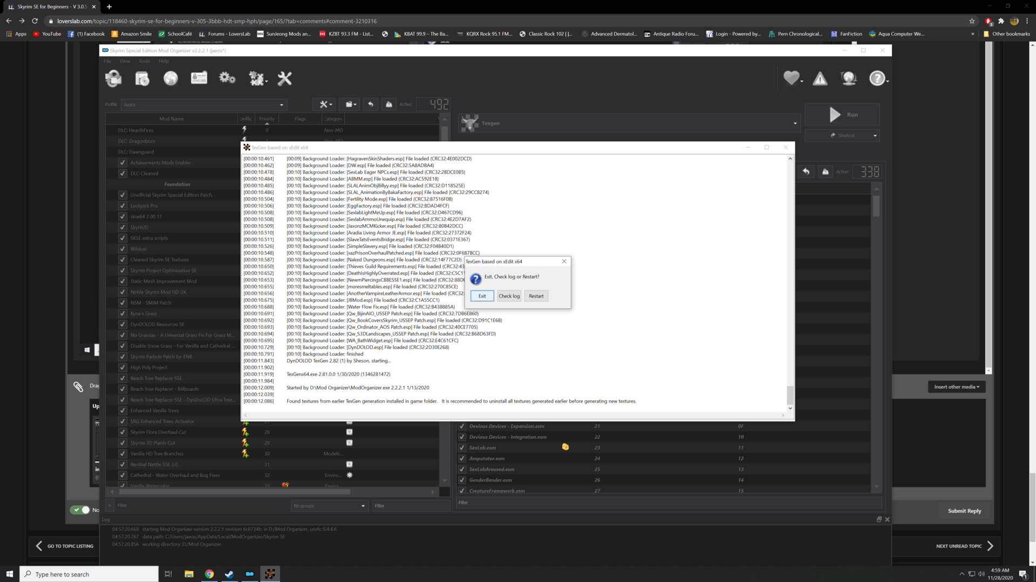Click the Mod Organizer update globe icon

coord(849,79)
